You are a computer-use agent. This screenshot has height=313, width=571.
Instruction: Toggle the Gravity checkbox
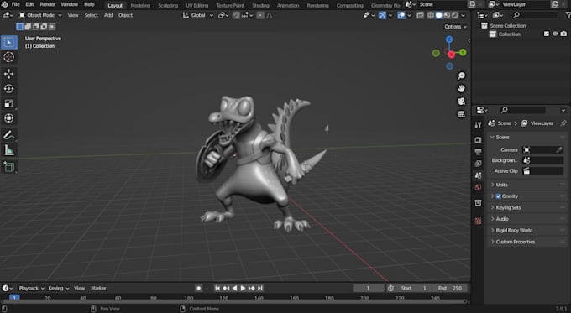pyautogui.click(x=498, y=196)
